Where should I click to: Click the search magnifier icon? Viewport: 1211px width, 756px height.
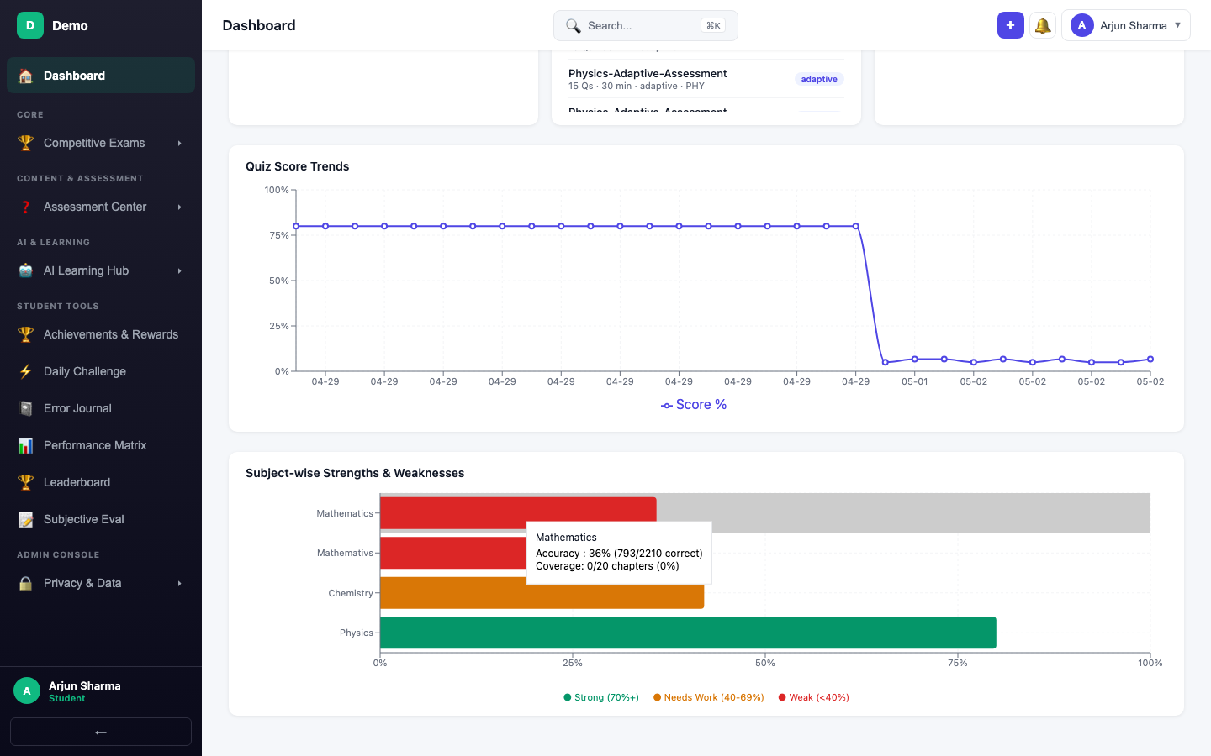[573, 26]
